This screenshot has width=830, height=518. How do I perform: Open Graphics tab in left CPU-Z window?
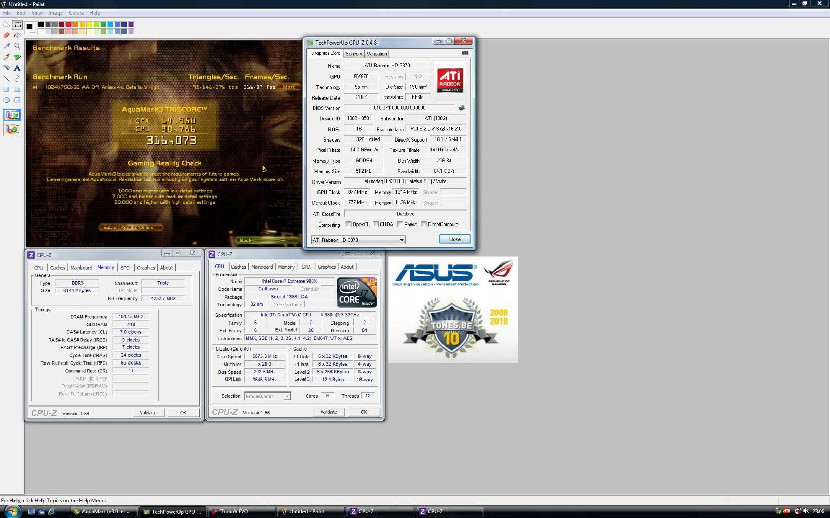(x=146, y=268)
